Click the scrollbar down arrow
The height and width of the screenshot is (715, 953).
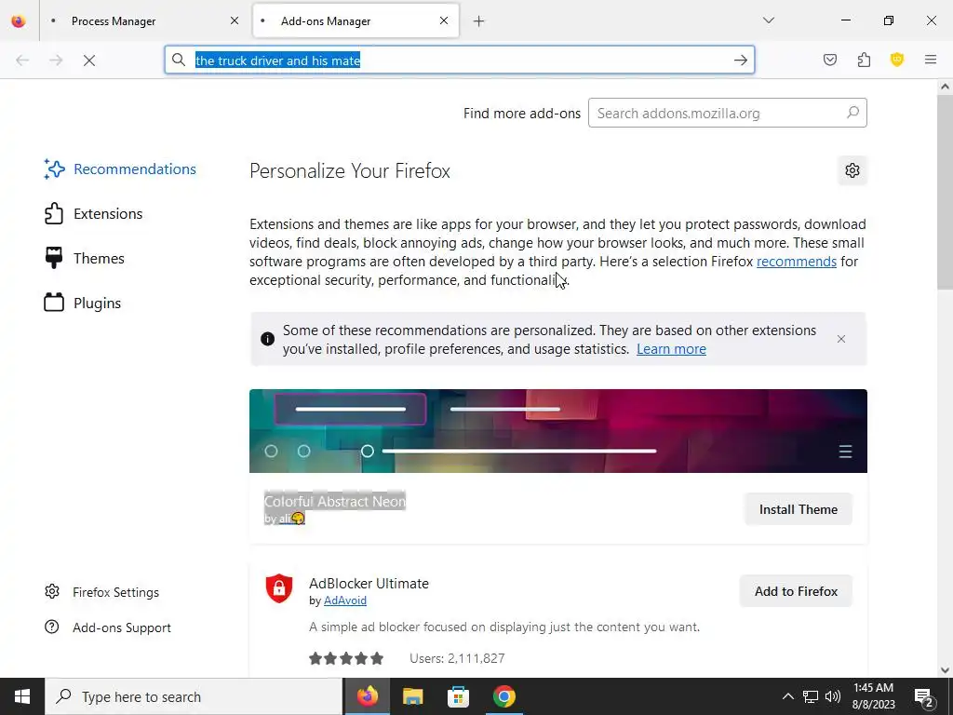pyautogui.click(x=945, y=670)
